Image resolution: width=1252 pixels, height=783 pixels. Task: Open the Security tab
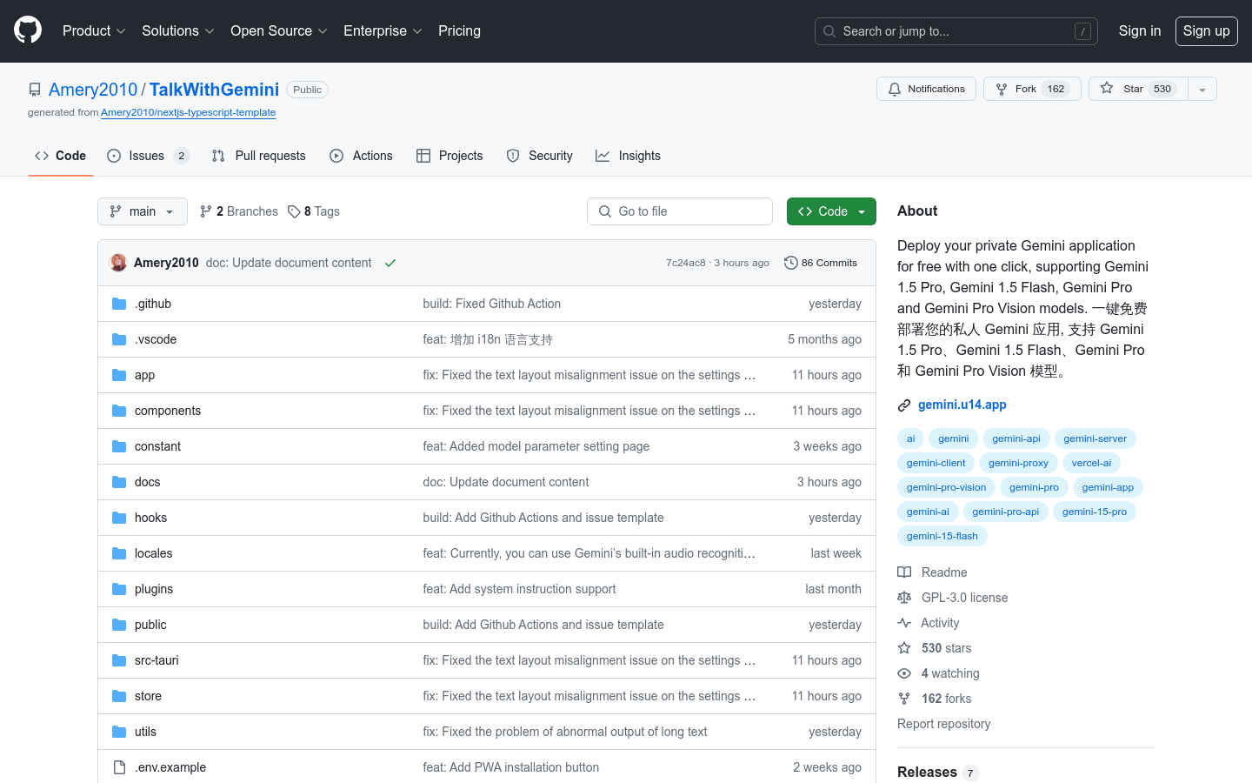540,156
